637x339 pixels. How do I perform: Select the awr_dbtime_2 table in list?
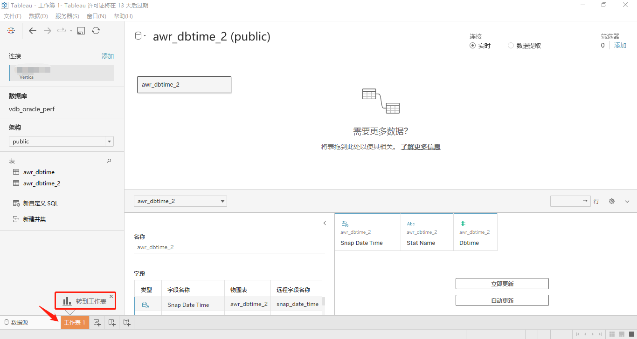[42, 183]
